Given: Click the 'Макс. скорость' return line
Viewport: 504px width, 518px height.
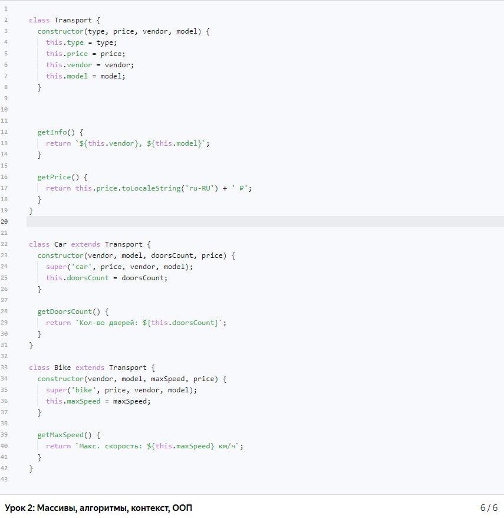Looking at the screenshot, I should (144, 446).
